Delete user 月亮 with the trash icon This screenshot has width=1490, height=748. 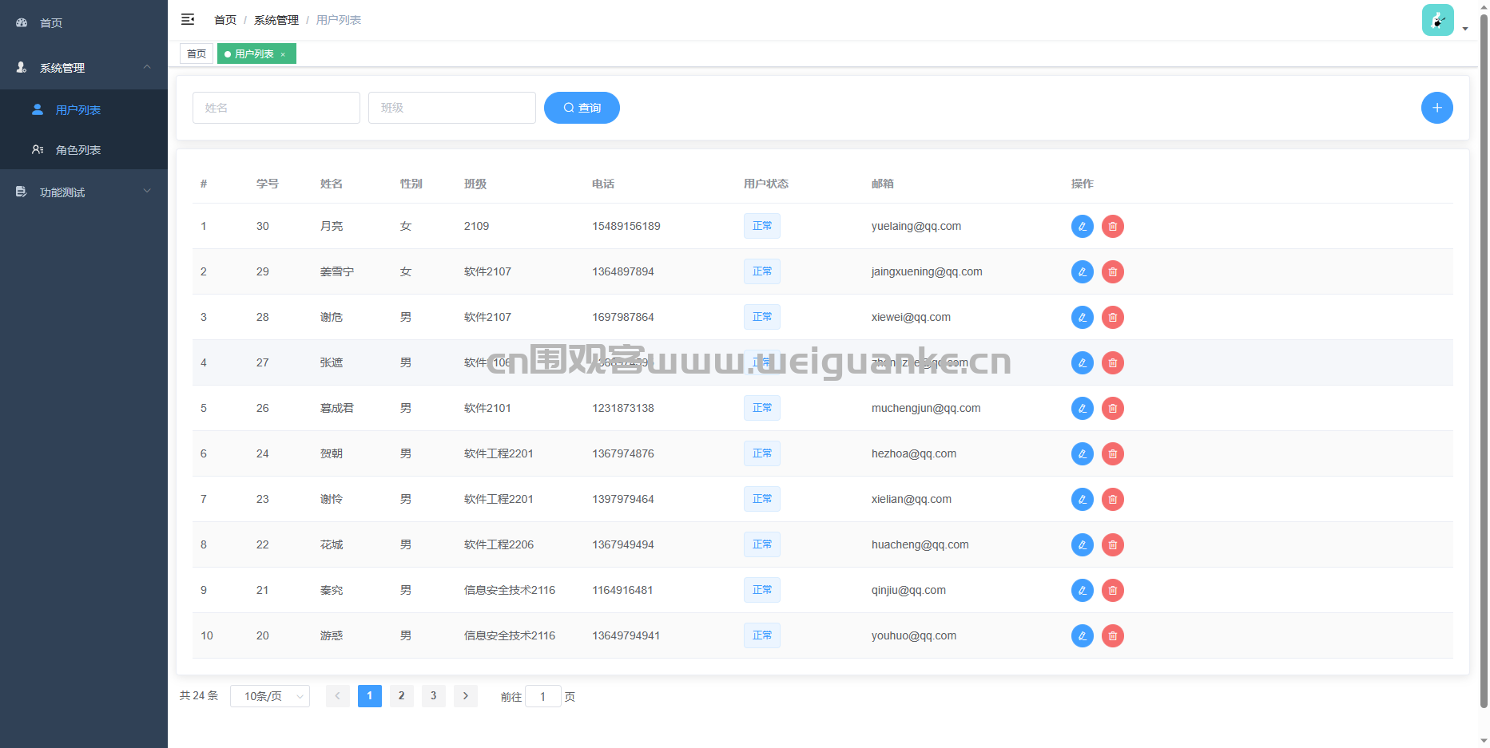tap(1112, 226)
